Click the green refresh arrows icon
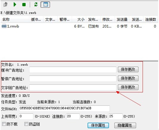Screen dimensions: 159x130 pos(36,4)
